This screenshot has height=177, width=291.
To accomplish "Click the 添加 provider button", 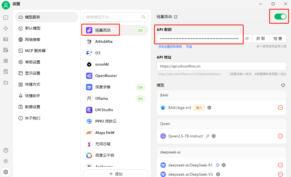I will click(x=116, y=174).
